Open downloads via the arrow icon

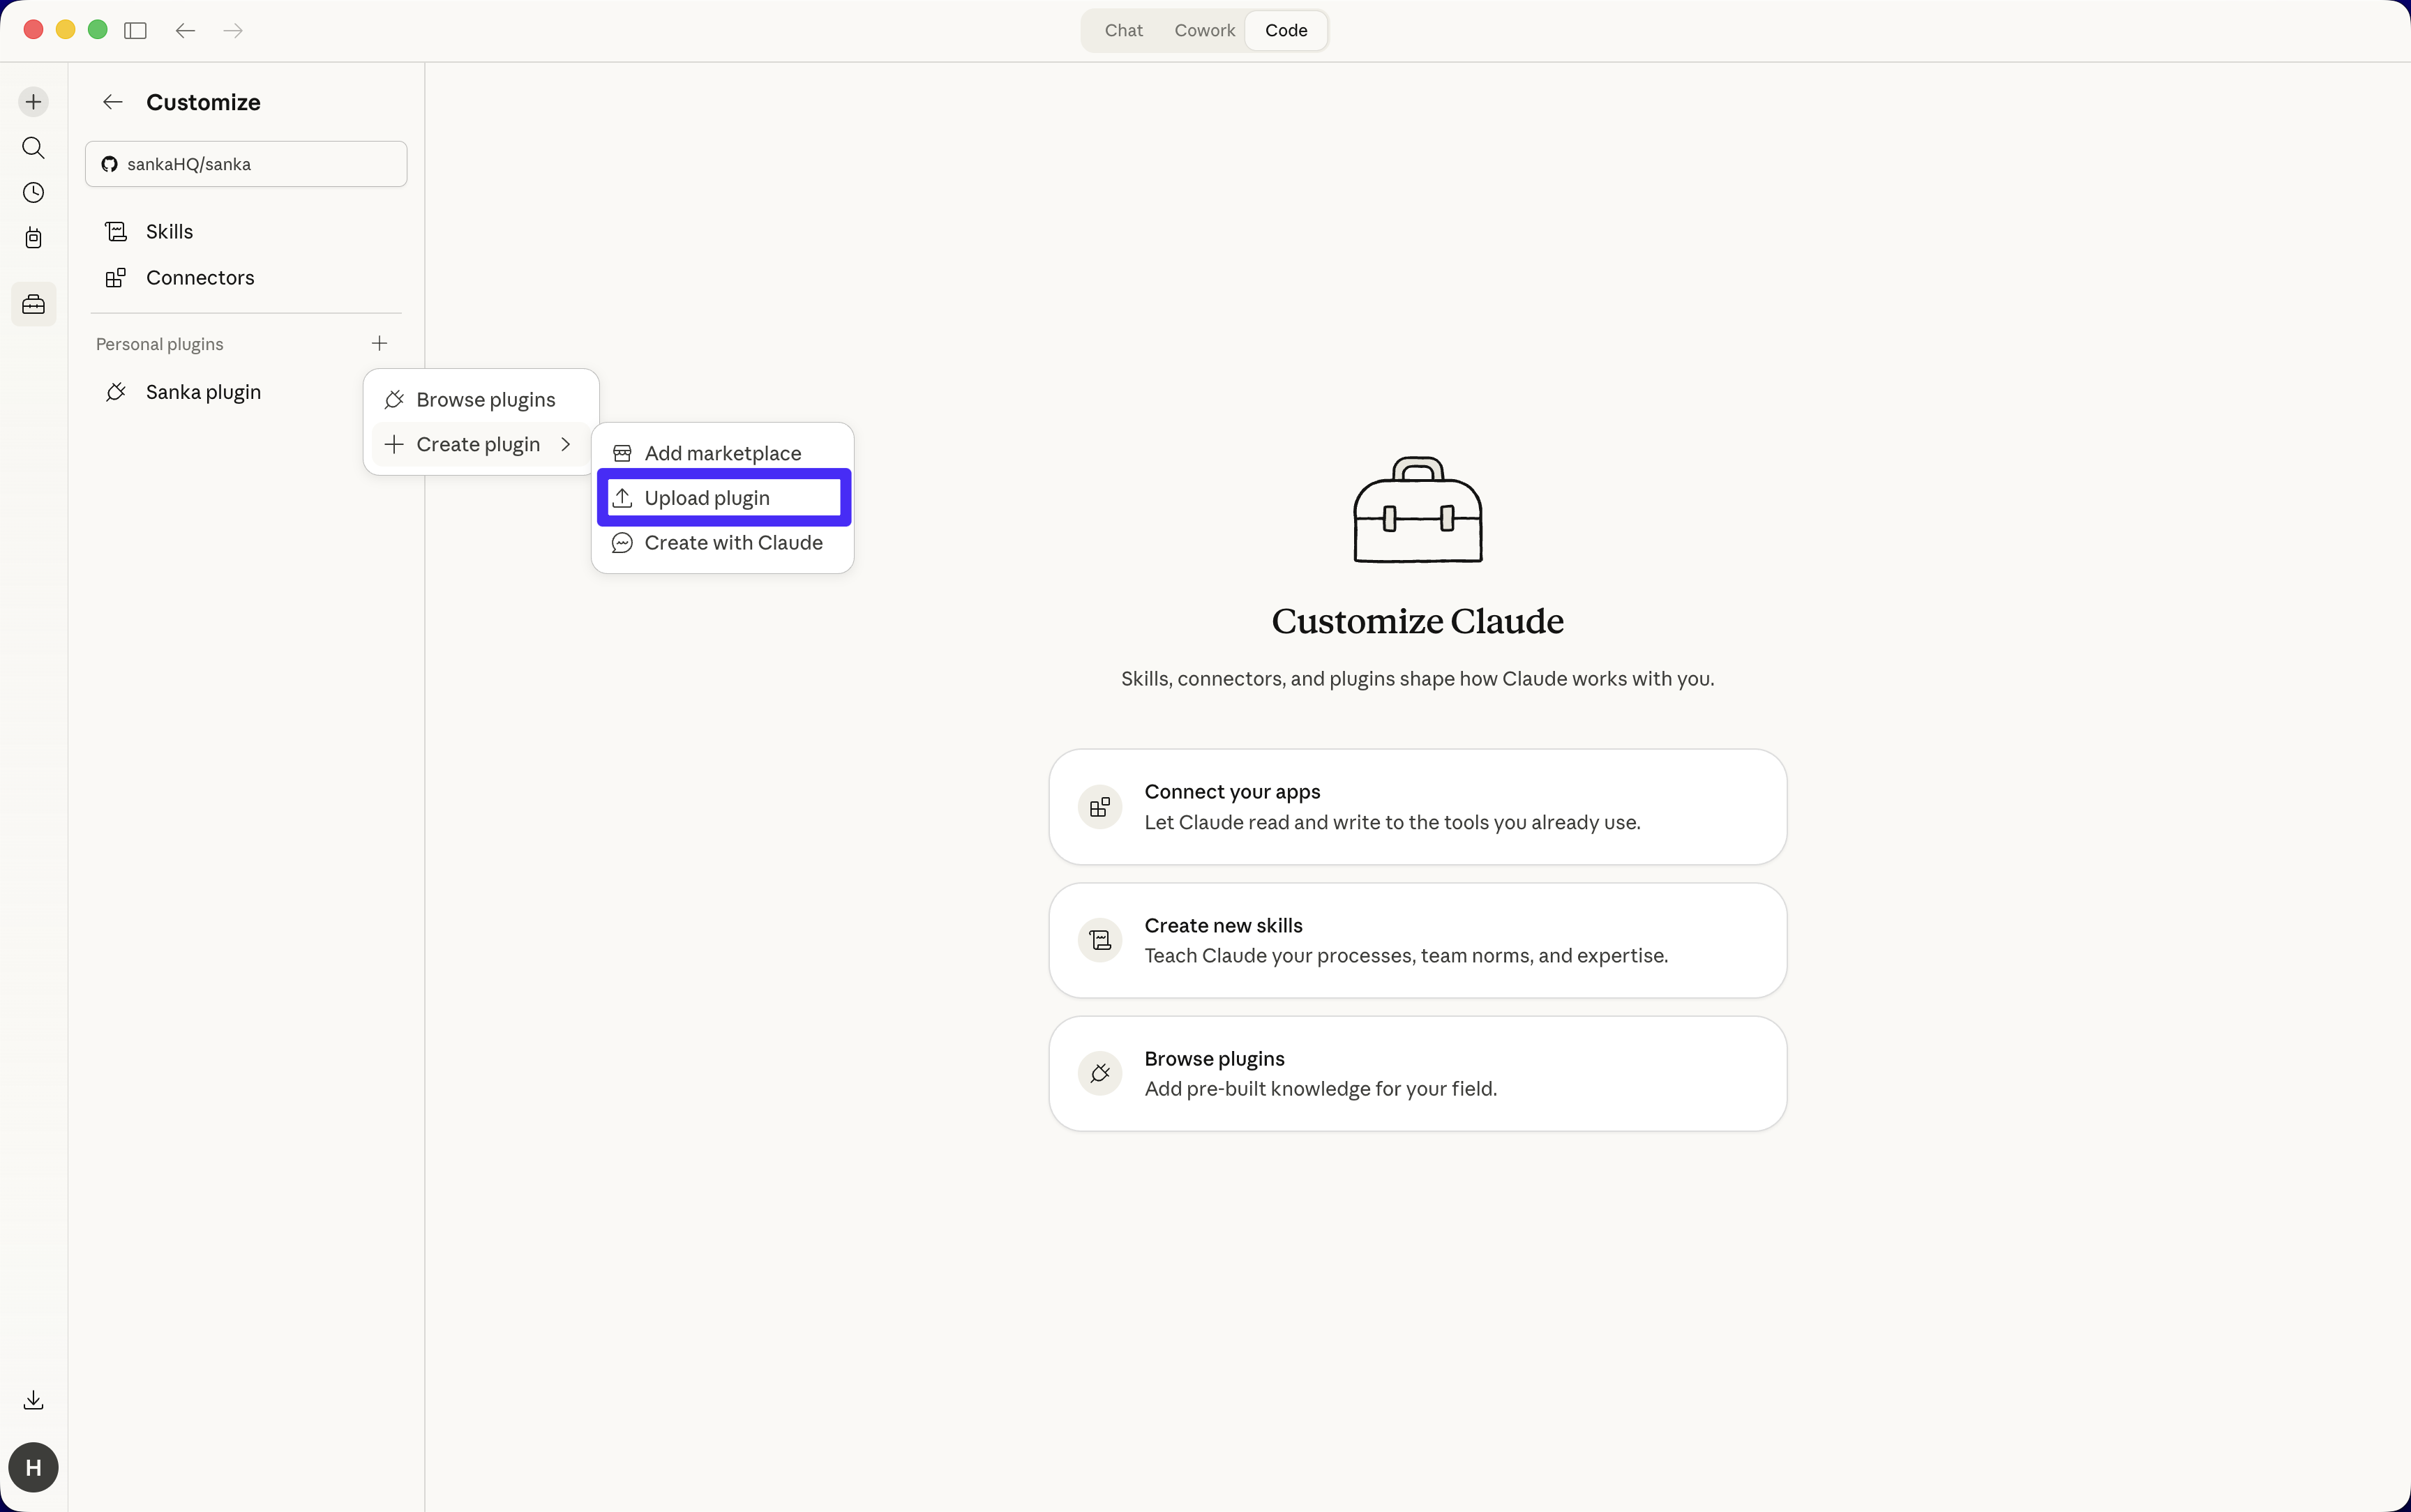[x=33, y=1399]
